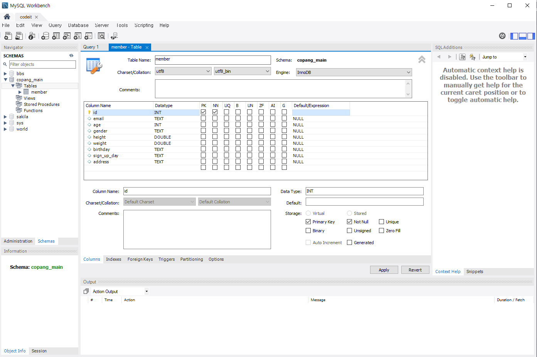Open the Jump to dropdown
537x357 pixels.
point(504,57)
